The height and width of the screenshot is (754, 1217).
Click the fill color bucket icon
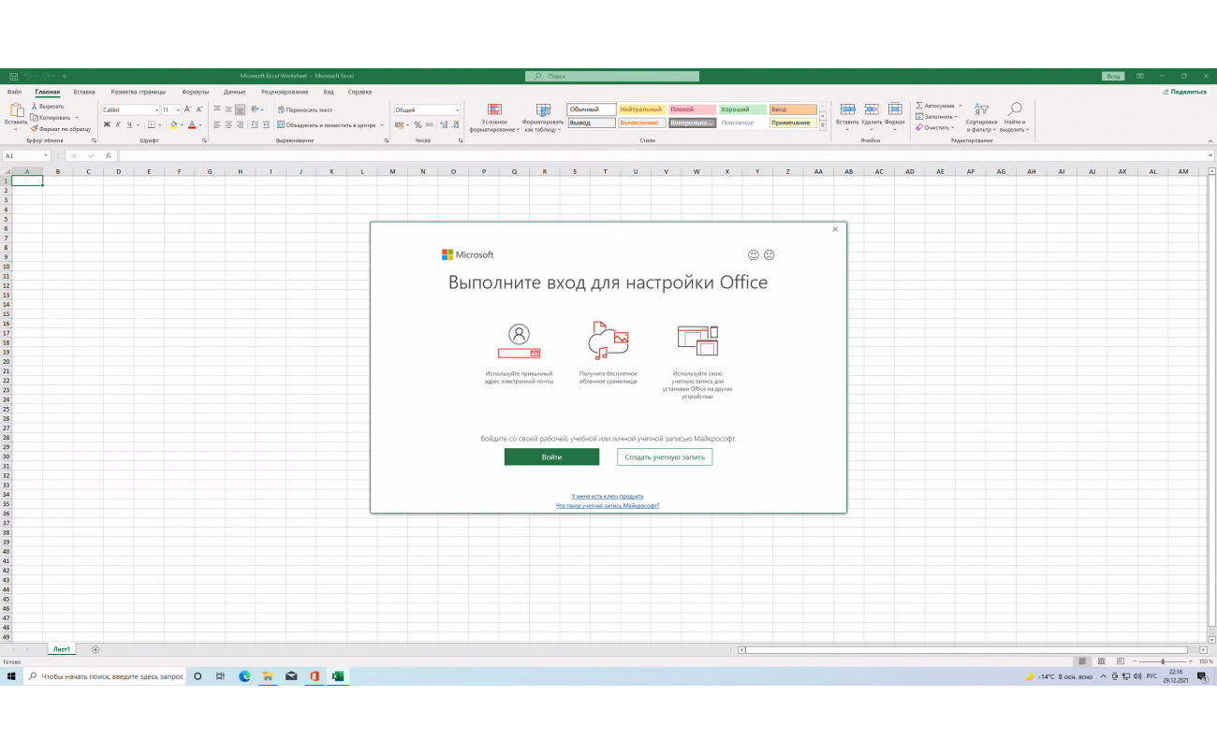click(x=173, y=124)
